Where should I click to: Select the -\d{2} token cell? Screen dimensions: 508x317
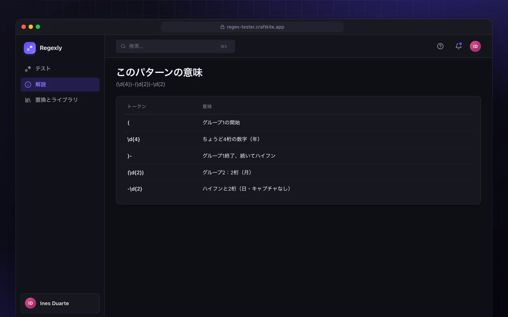tap(135, 189)
